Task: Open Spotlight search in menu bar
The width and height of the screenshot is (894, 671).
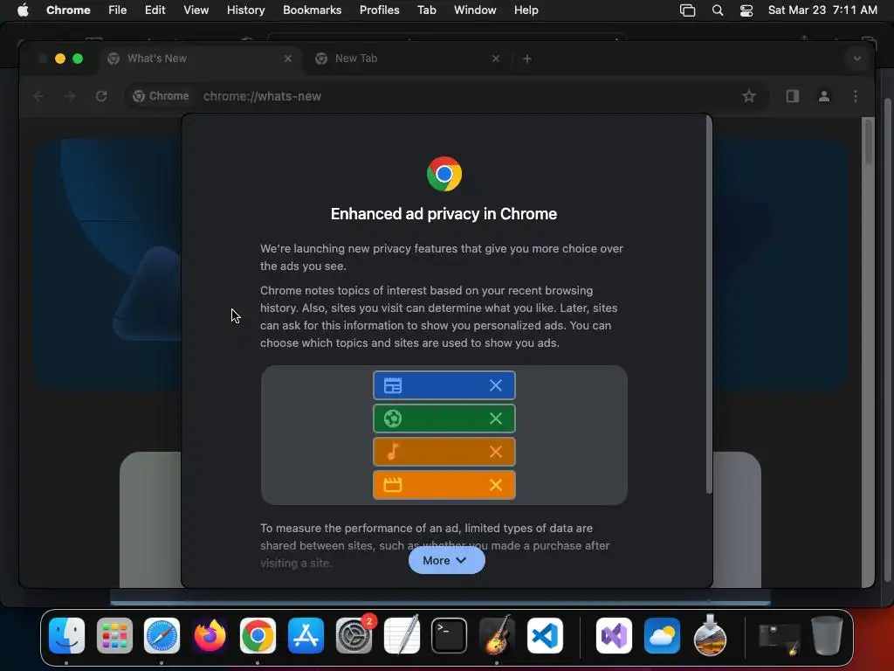Action: click(718, 10)
